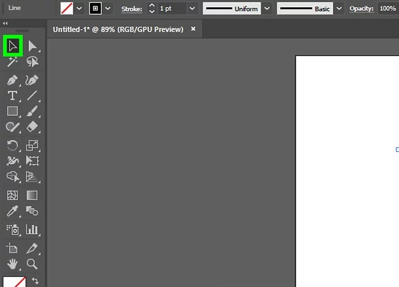The width and height of the screenshot is (399, 287).
Task: Open the Stroke panel link
Action: tap(132, 9)
